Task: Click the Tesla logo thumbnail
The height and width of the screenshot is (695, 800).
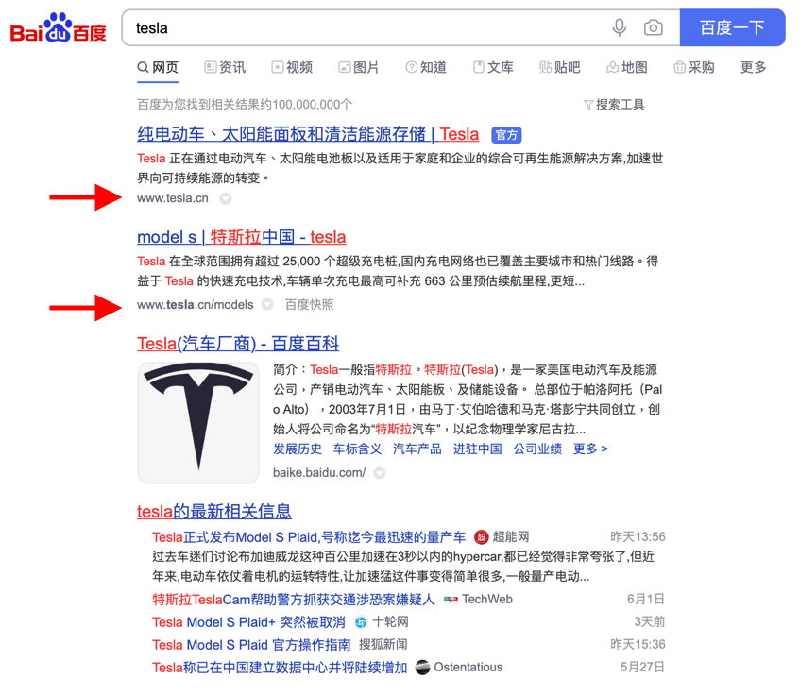Action: [198, 421]
